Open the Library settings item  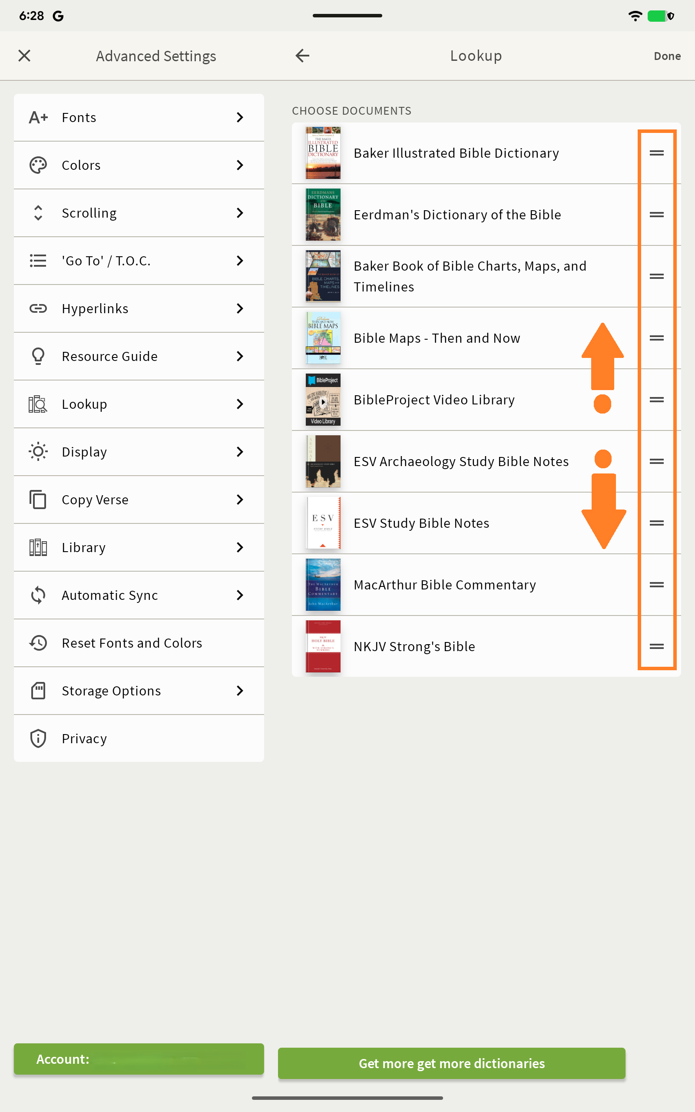click(x=139, y=548)
